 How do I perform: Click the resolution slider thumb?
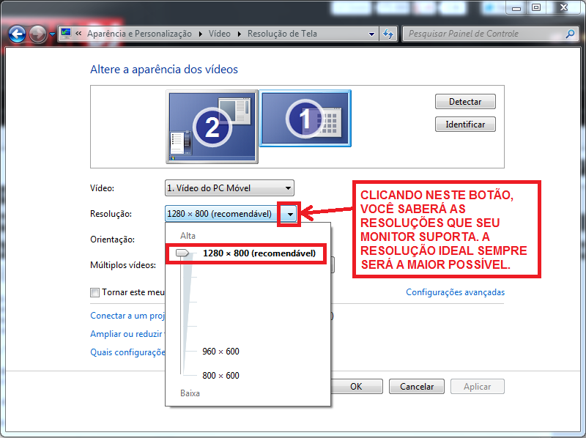(x=182, y=253)
